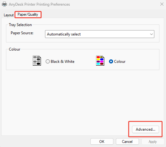Open the Advanced... settings
The width and height of the screenshot is (166, 147).
[146, 129]
